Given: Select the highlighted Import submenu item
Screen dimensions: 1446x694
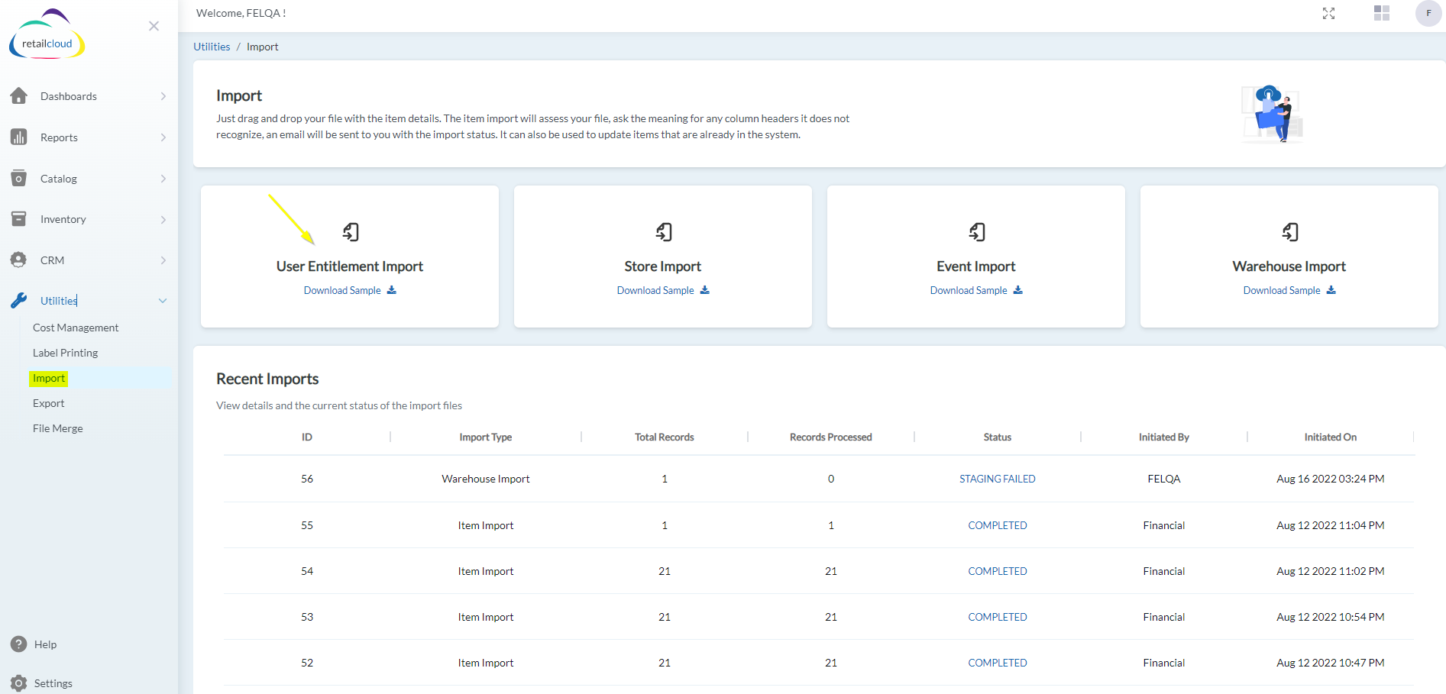Looking at the screenshot, I should [49, 378].
